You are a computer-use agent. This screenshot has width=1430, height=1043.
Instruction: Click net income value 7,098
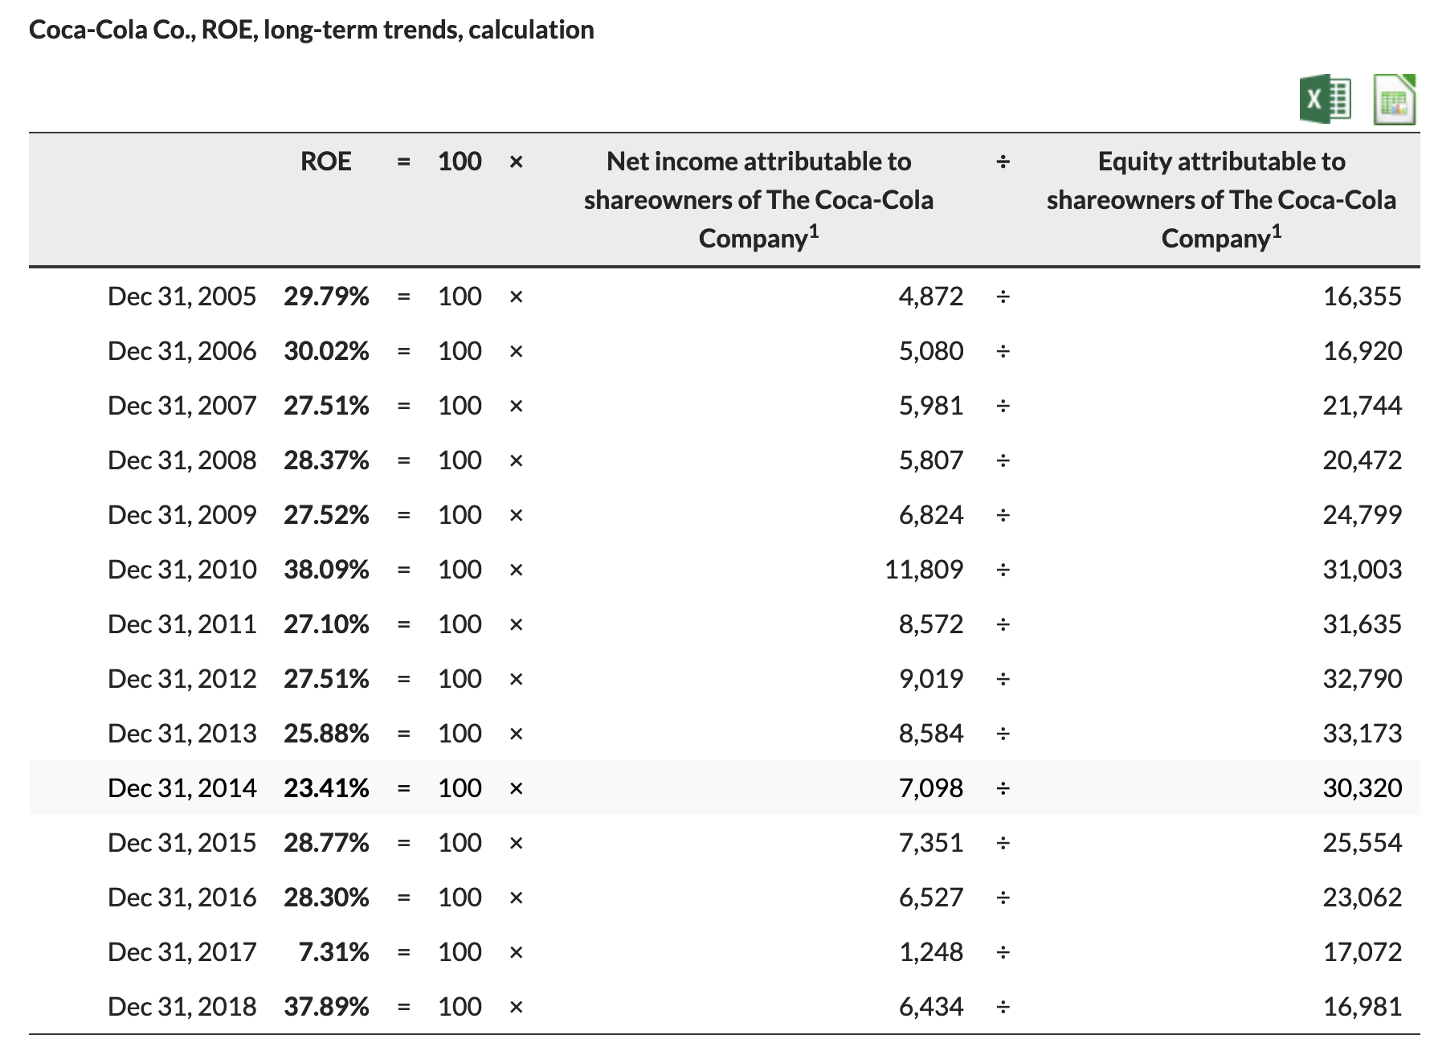click(930, 788)
